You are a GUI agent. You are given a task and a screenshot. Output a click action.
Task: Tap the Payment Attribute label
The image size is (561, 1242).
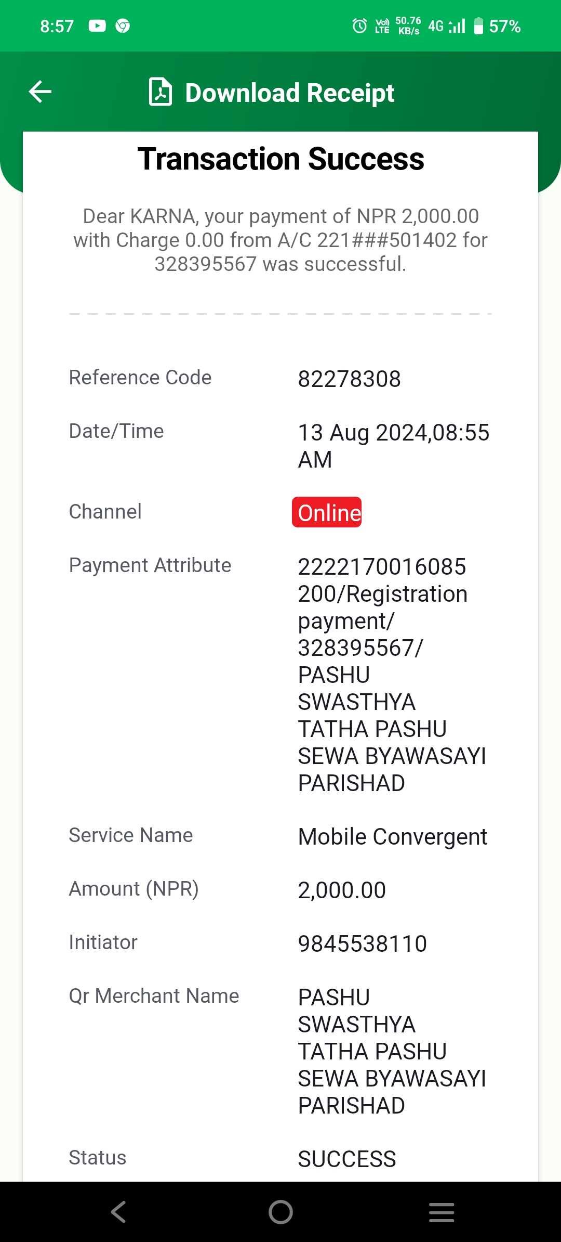click(x=150, y=565)
